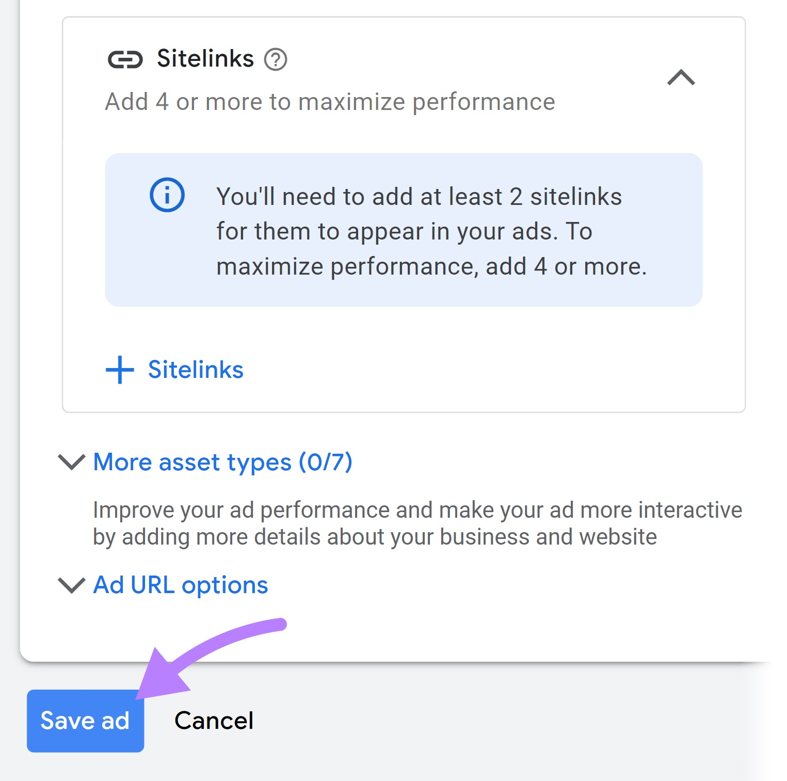The image size is (787, 781).
Task: Click the Save ad button
Action: (85, 721)
